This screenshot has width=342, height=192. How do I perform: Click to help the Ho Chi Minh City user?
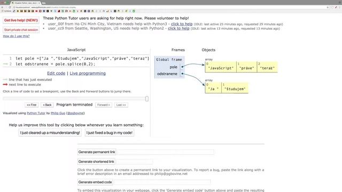pos(182,24)
